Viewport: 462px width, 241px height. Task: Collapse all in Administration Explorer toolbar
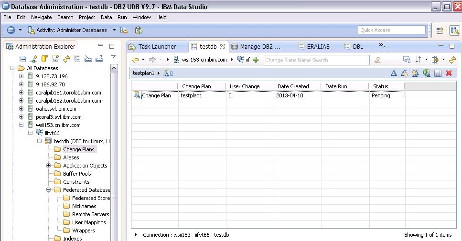22,59
